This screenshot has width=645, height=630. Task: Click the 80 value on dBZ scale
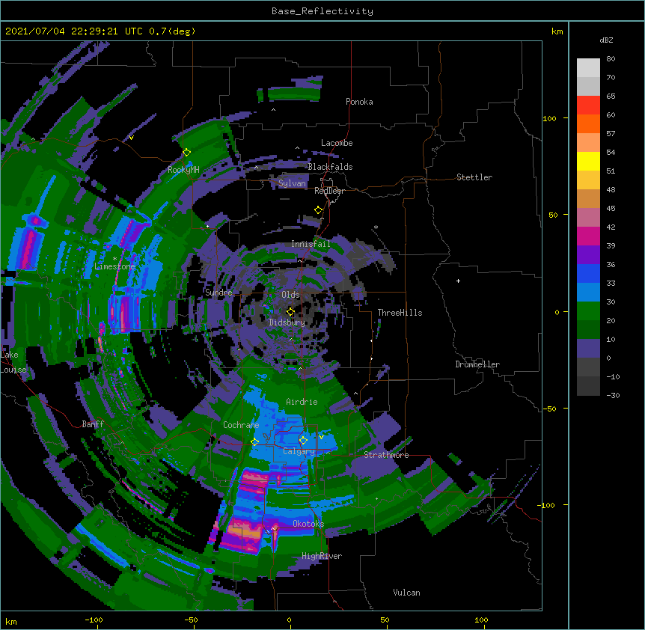click(x=611, y=59)
